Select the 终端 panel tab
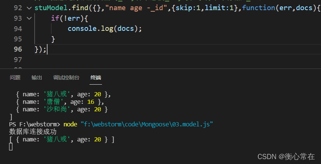This screenshot has width=321, height=164. coord(96,77)
